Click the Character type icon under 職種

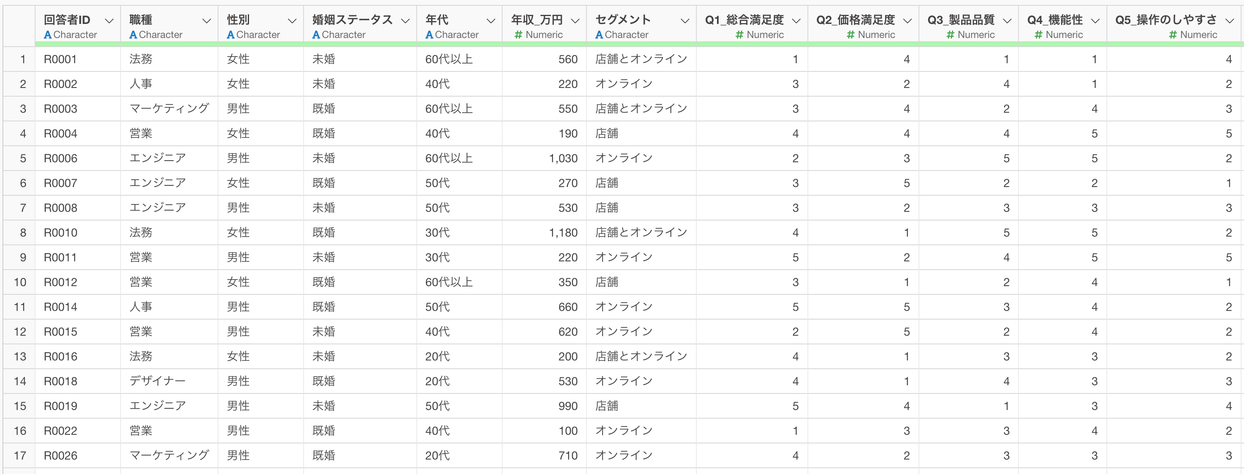point(133,35)
